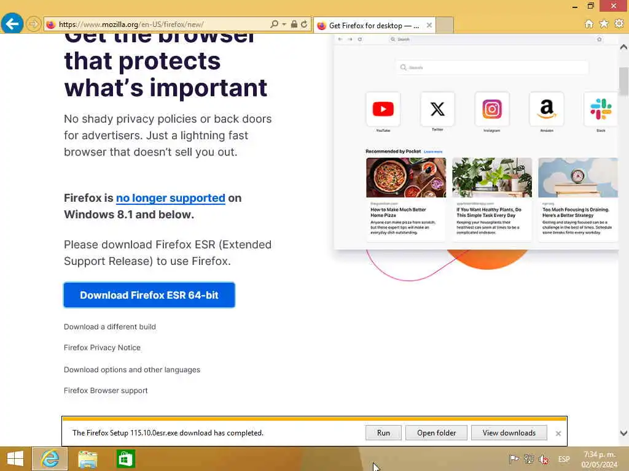This screenshot has height=471, width=629.
Task: Click the network tray icon
Action: [529, 459]
